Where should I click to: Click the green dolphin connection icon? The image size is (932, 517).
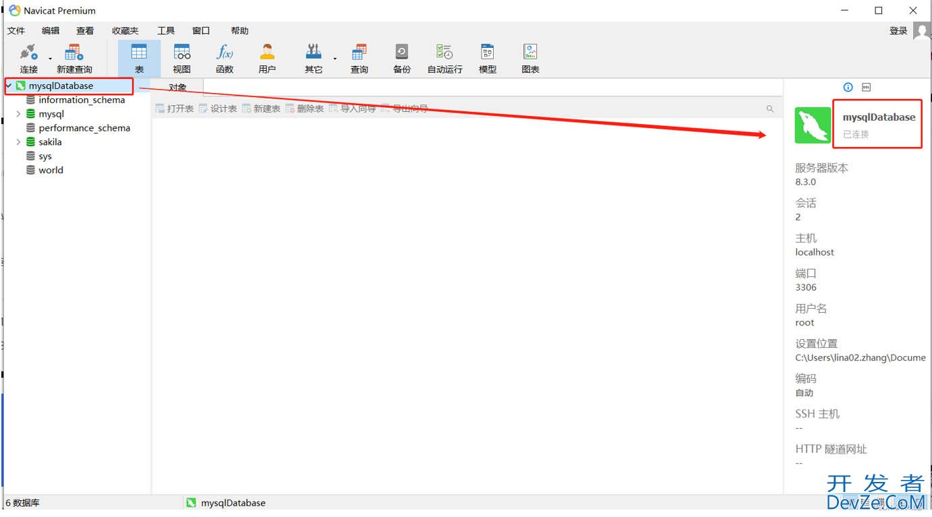813,125
